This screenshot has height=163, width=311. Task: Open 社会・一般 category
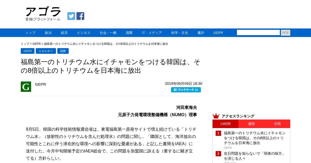[108, 33]
